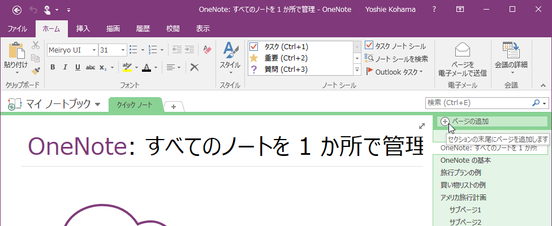Click the Undo arrow icon
Viewport: 552px width, 226px height.
pyautogui.click(x=33, y=10)
